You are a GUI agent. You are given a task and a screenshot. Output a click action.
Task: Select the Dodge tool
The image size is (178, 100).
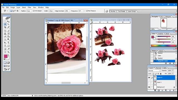click(8, 39)
